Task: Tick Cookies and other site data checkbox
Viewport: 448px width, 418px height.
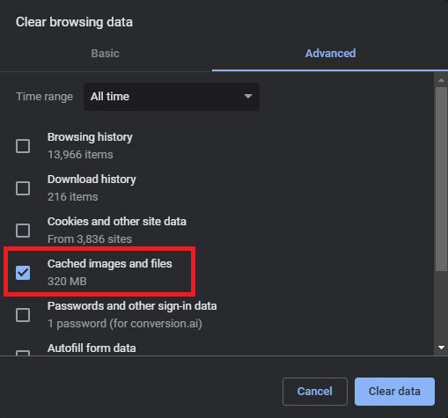Action: pos(23,231)
